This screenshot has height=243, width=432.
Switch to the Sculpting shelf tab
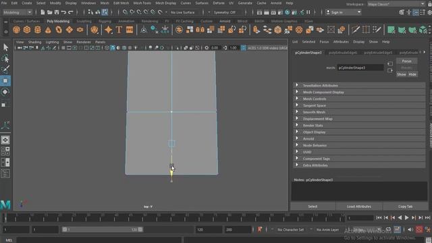click(84, 21)
